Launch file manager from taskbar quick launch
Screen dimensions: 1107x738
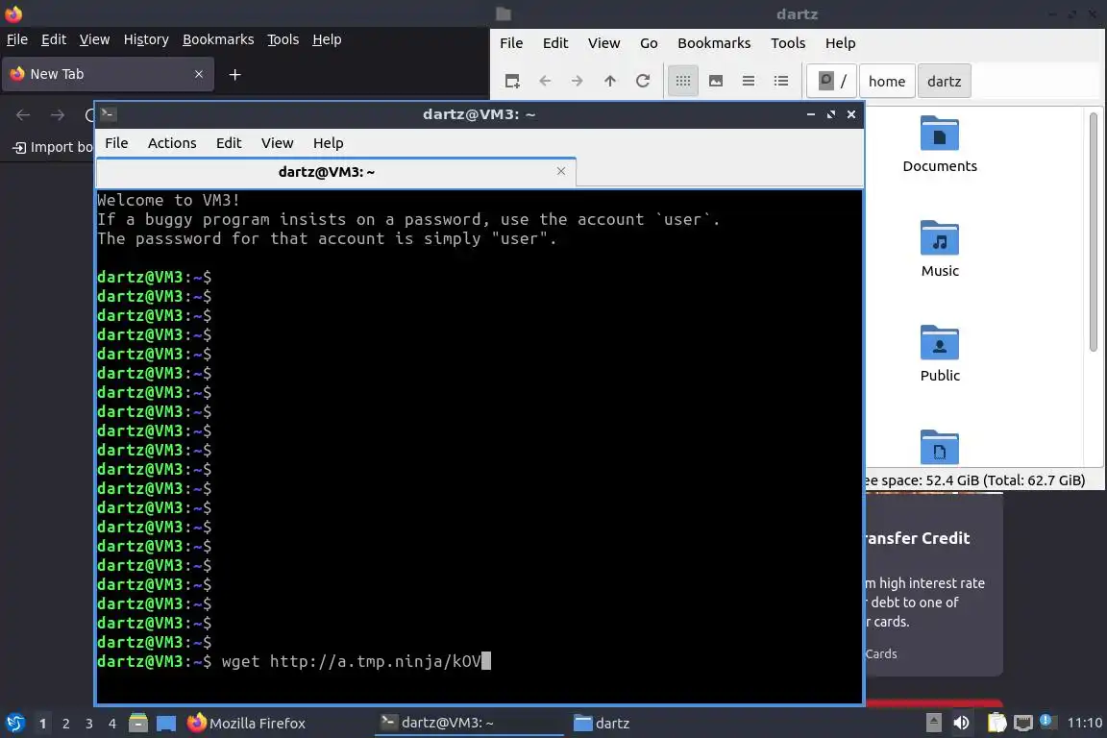(x=138, y=723)
